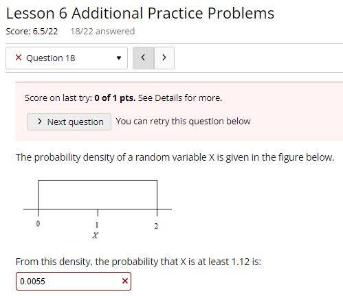The image size is (343, 296).
Task: Click the Lesson 6 Additional Practice Problems heading
Action: pos(140,13)
